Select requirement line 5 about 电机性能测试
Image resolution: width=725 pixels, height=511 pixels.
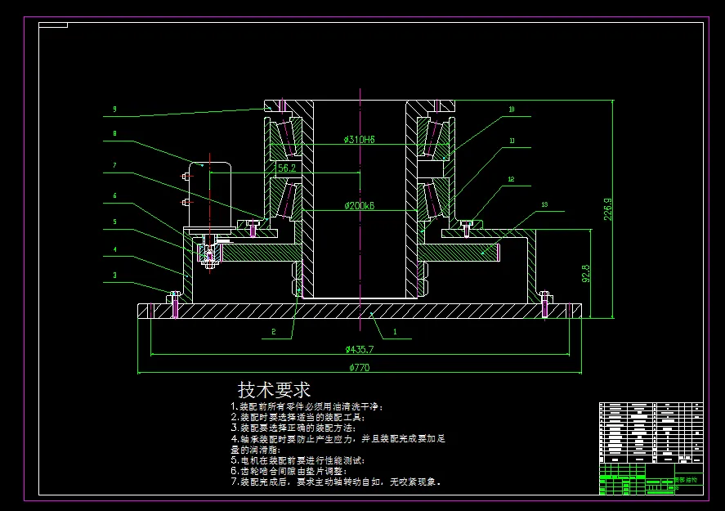[x=298, y=460]
